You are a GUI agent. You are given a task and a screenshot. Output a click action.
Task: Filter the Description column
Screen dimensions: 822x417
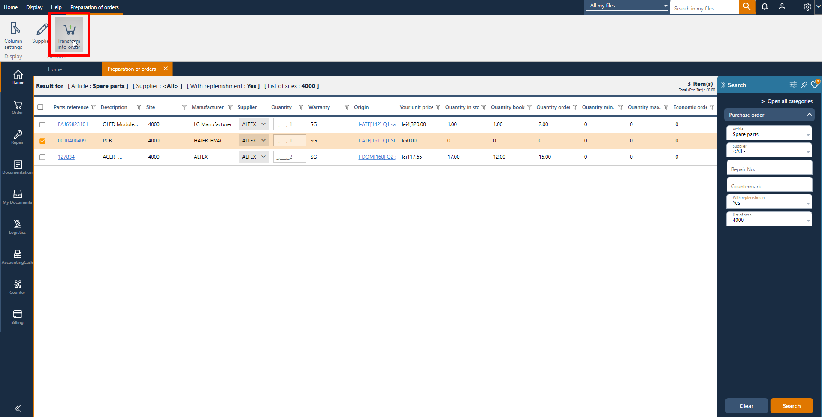click(x=139, y=107)
